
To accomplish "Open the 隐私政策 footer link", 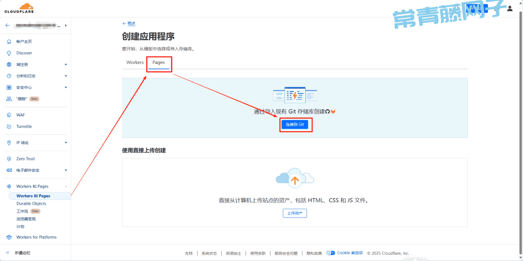I will click(314, 253).
